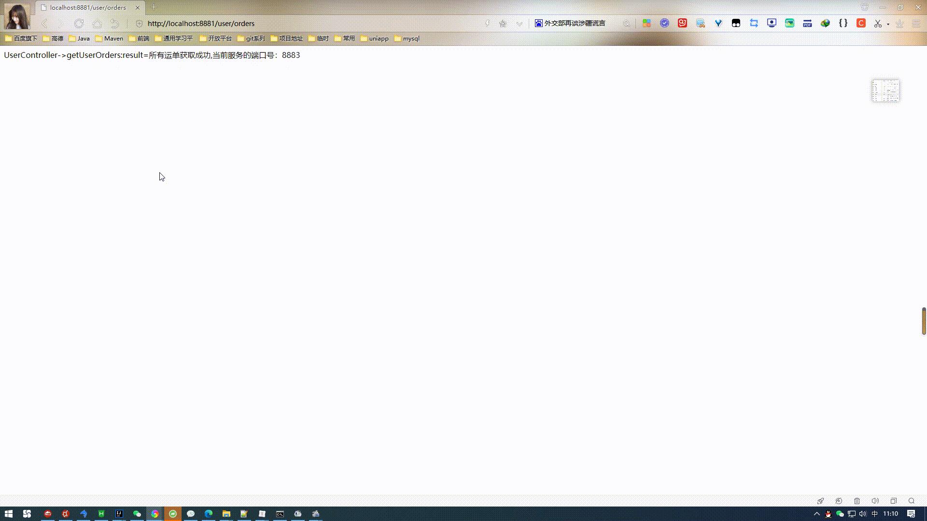This screenshot has height=521, width=927.
Task: Open the monitor screen extension icon
Action: (772, 23)
